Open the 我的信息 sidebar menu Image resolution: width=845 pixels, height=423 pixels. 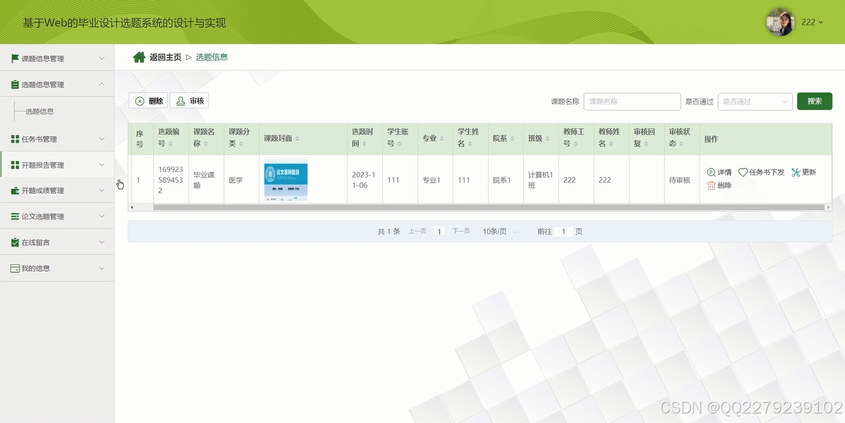(57, 268)
